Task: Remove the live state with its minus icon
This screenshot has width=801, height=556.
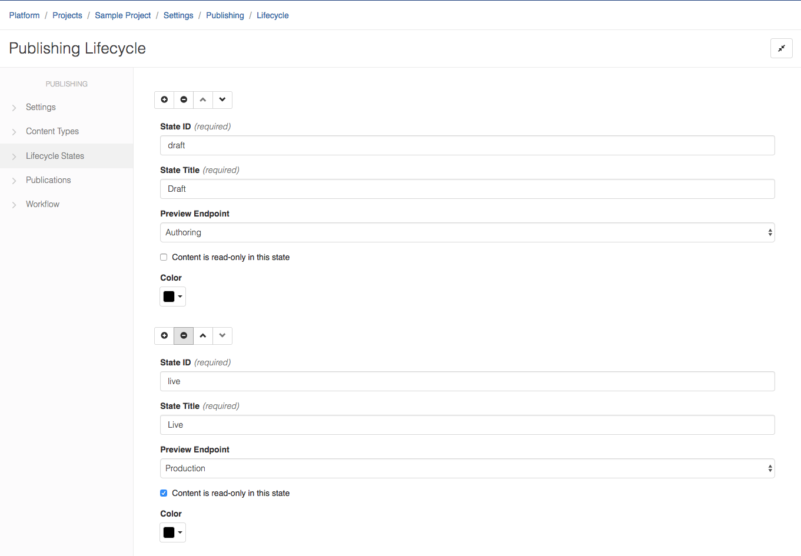Action: [x=184, y=336]
